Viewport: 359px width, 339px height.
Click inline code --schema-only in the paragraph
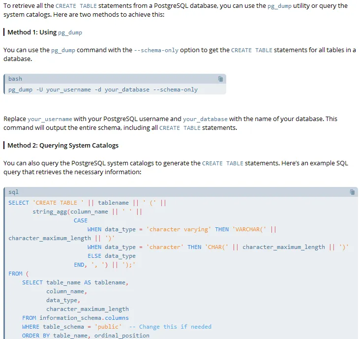(156, 50)
